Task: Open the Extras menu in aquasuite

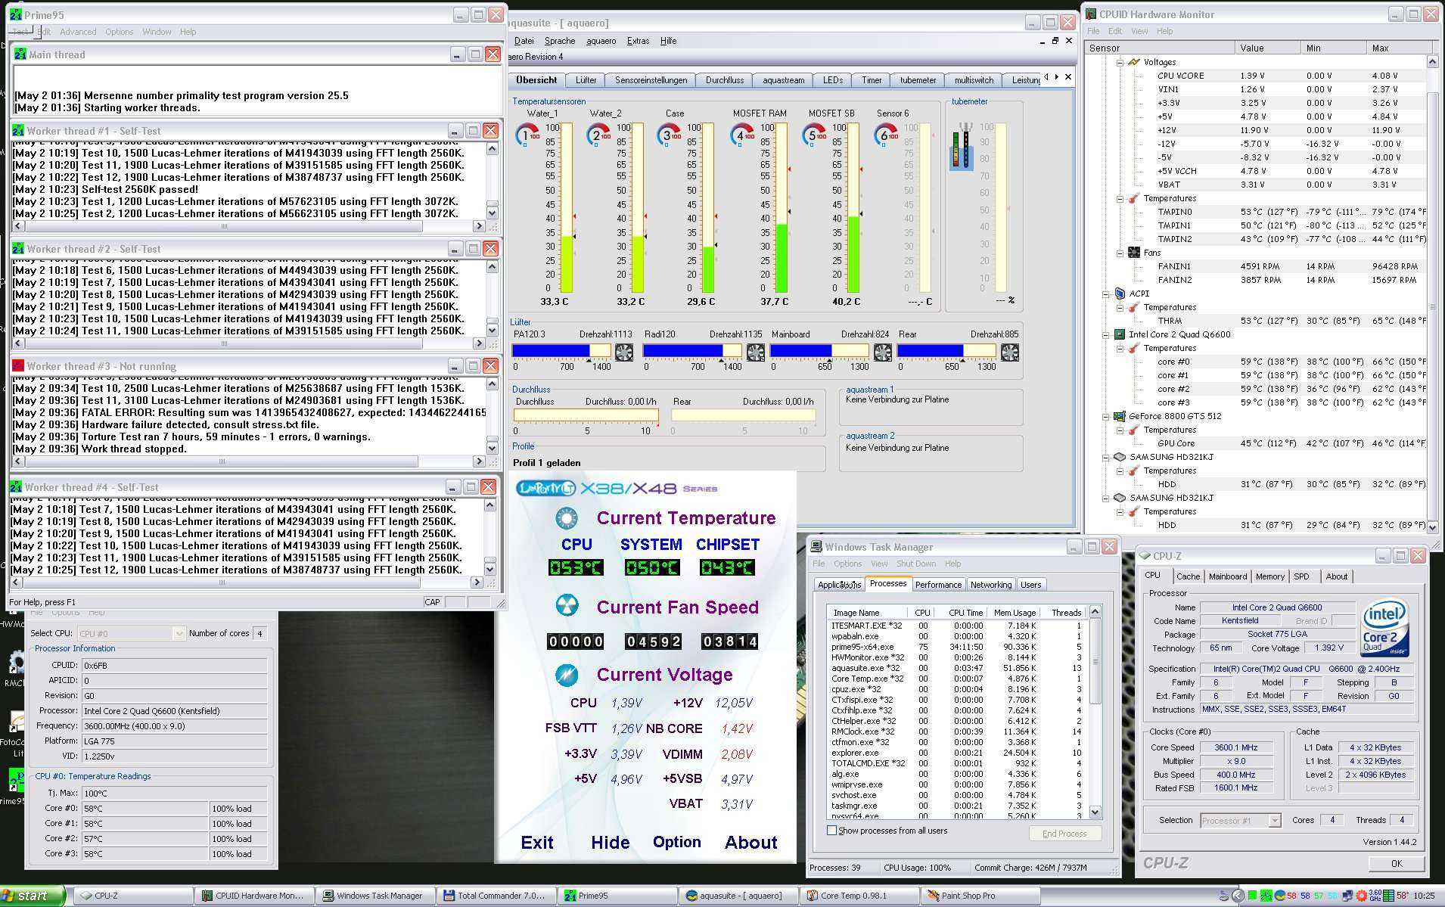Action: click(x=638, y=41)
